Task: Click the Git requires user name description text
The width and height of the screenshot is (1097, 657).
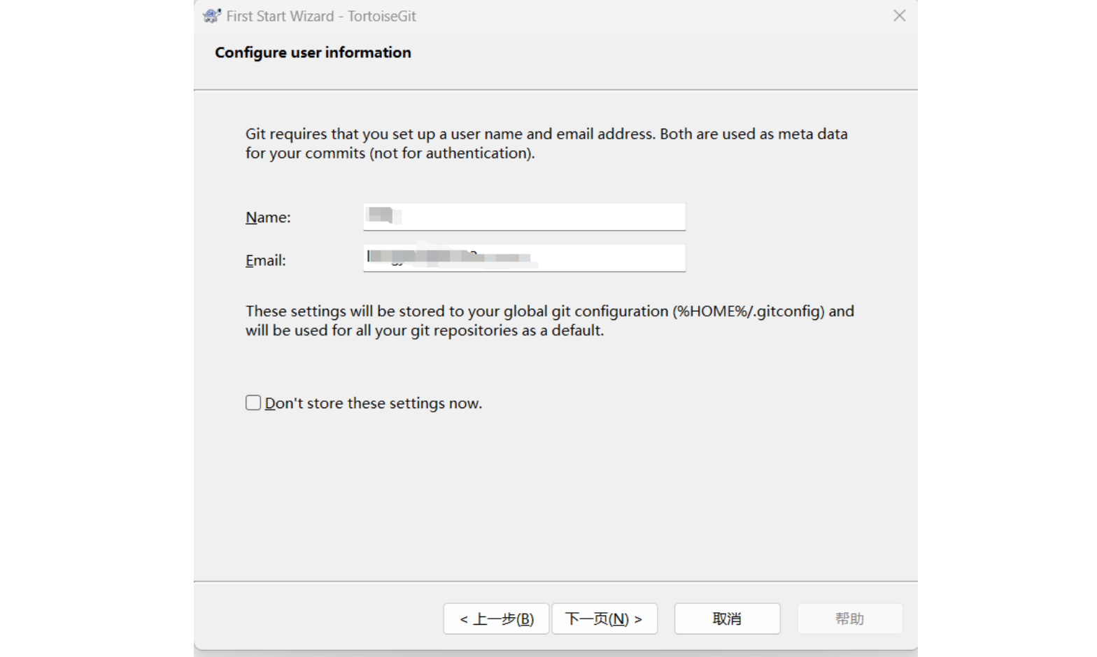Action: coord(546,143)
